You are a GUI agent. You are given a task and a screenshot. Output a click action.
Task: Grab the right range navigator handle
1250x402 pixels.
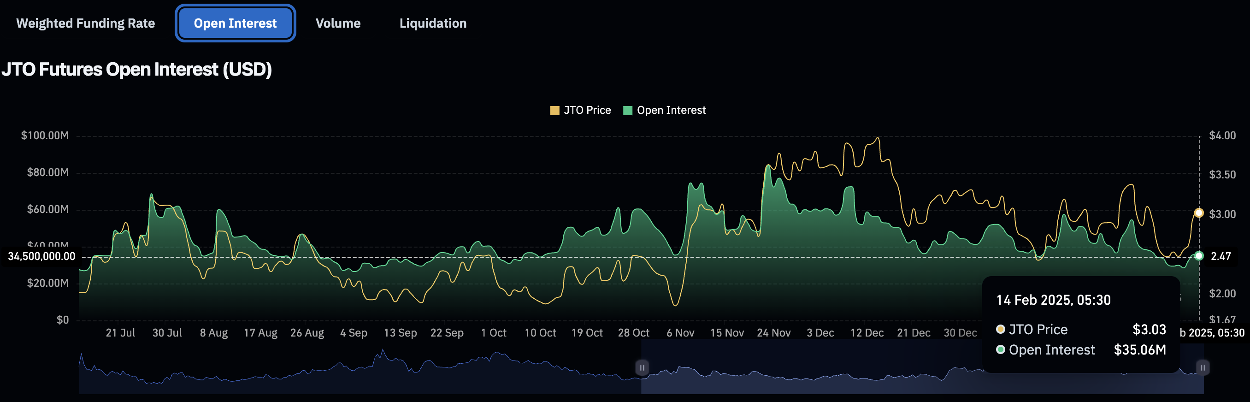(x=1203, y=367)
